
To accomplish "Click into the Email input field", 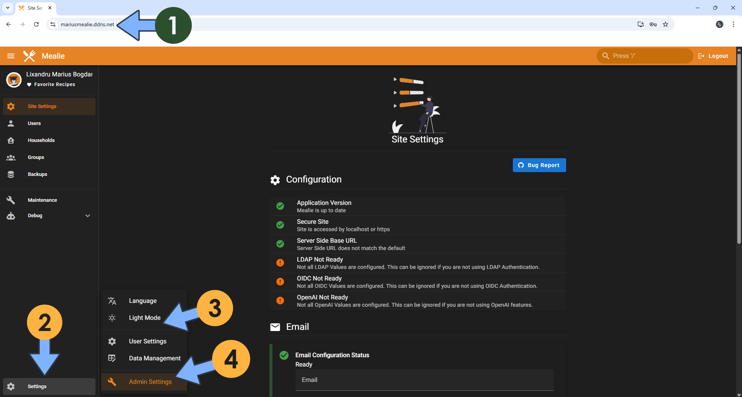I will tap(424, 380).
